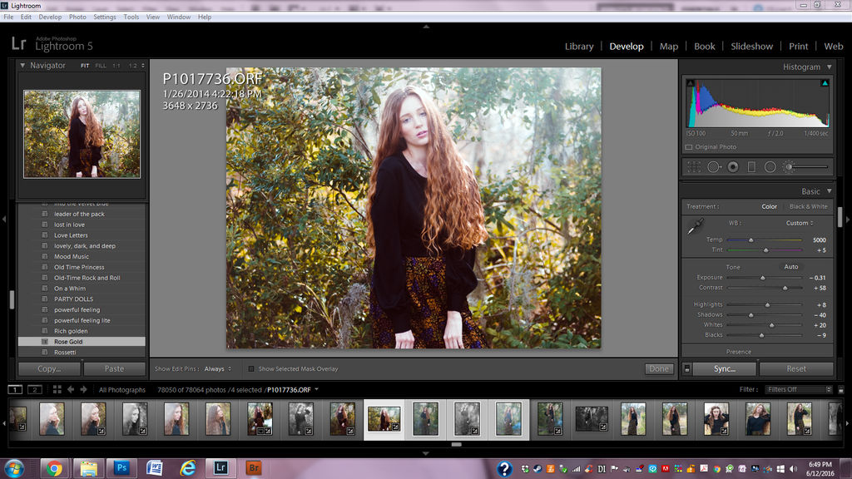The width and height of the screenshot is (852, 479).
Task: Open the Print module
Action: point(798,47)
